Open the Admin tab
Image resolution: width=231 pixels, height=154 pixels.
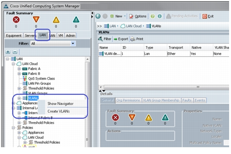(70, 35)
